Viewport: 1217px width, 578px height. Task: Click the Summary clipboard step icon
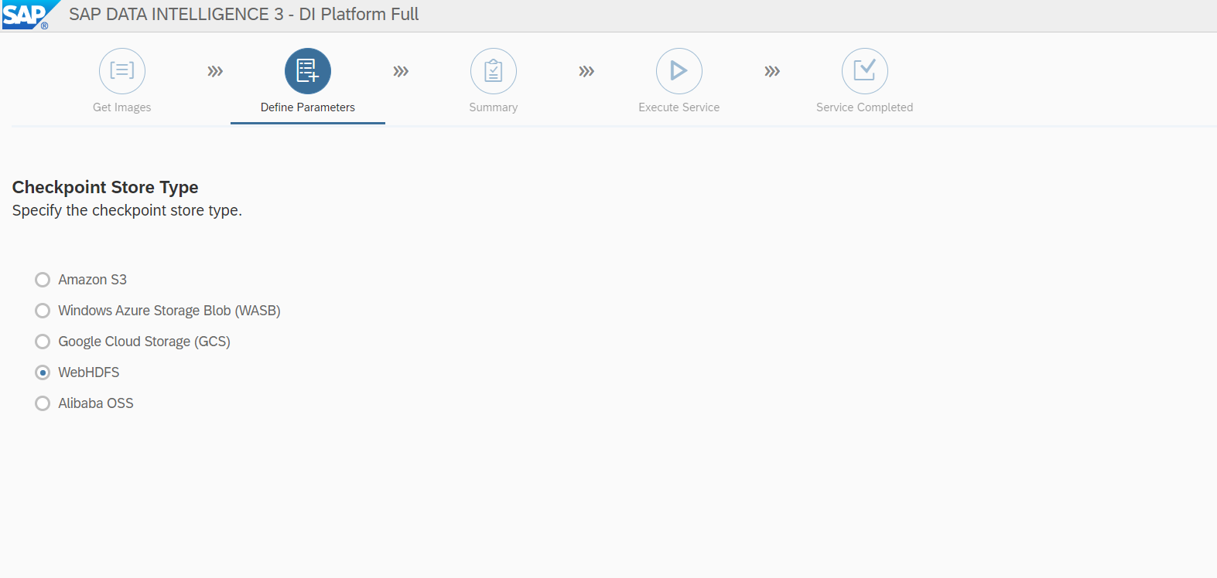pos(494,71)
